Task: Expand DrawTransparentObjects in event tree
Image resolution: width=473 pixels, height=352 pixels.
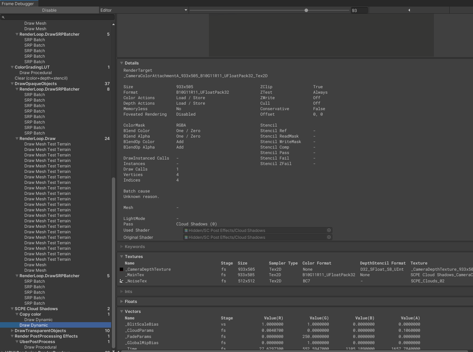Action: click(x=12, y=331)
